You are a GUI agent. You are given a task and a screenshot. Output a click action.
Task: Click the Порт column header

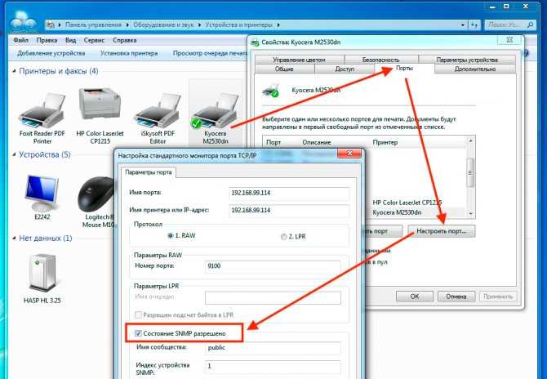(x=273, y=142)
